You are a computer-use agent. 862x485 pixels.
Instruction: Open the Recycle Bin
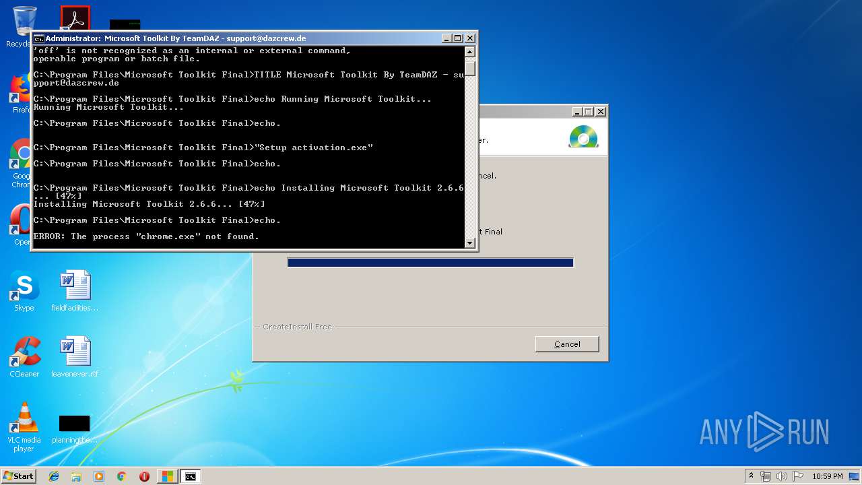click(x=24, y=18)
